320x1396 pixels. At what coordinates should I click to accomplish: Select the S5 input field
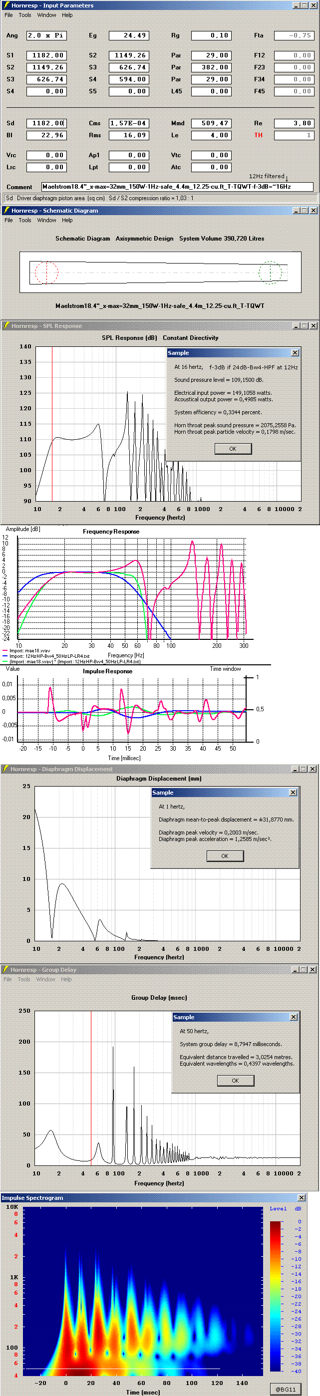(128, 91)
